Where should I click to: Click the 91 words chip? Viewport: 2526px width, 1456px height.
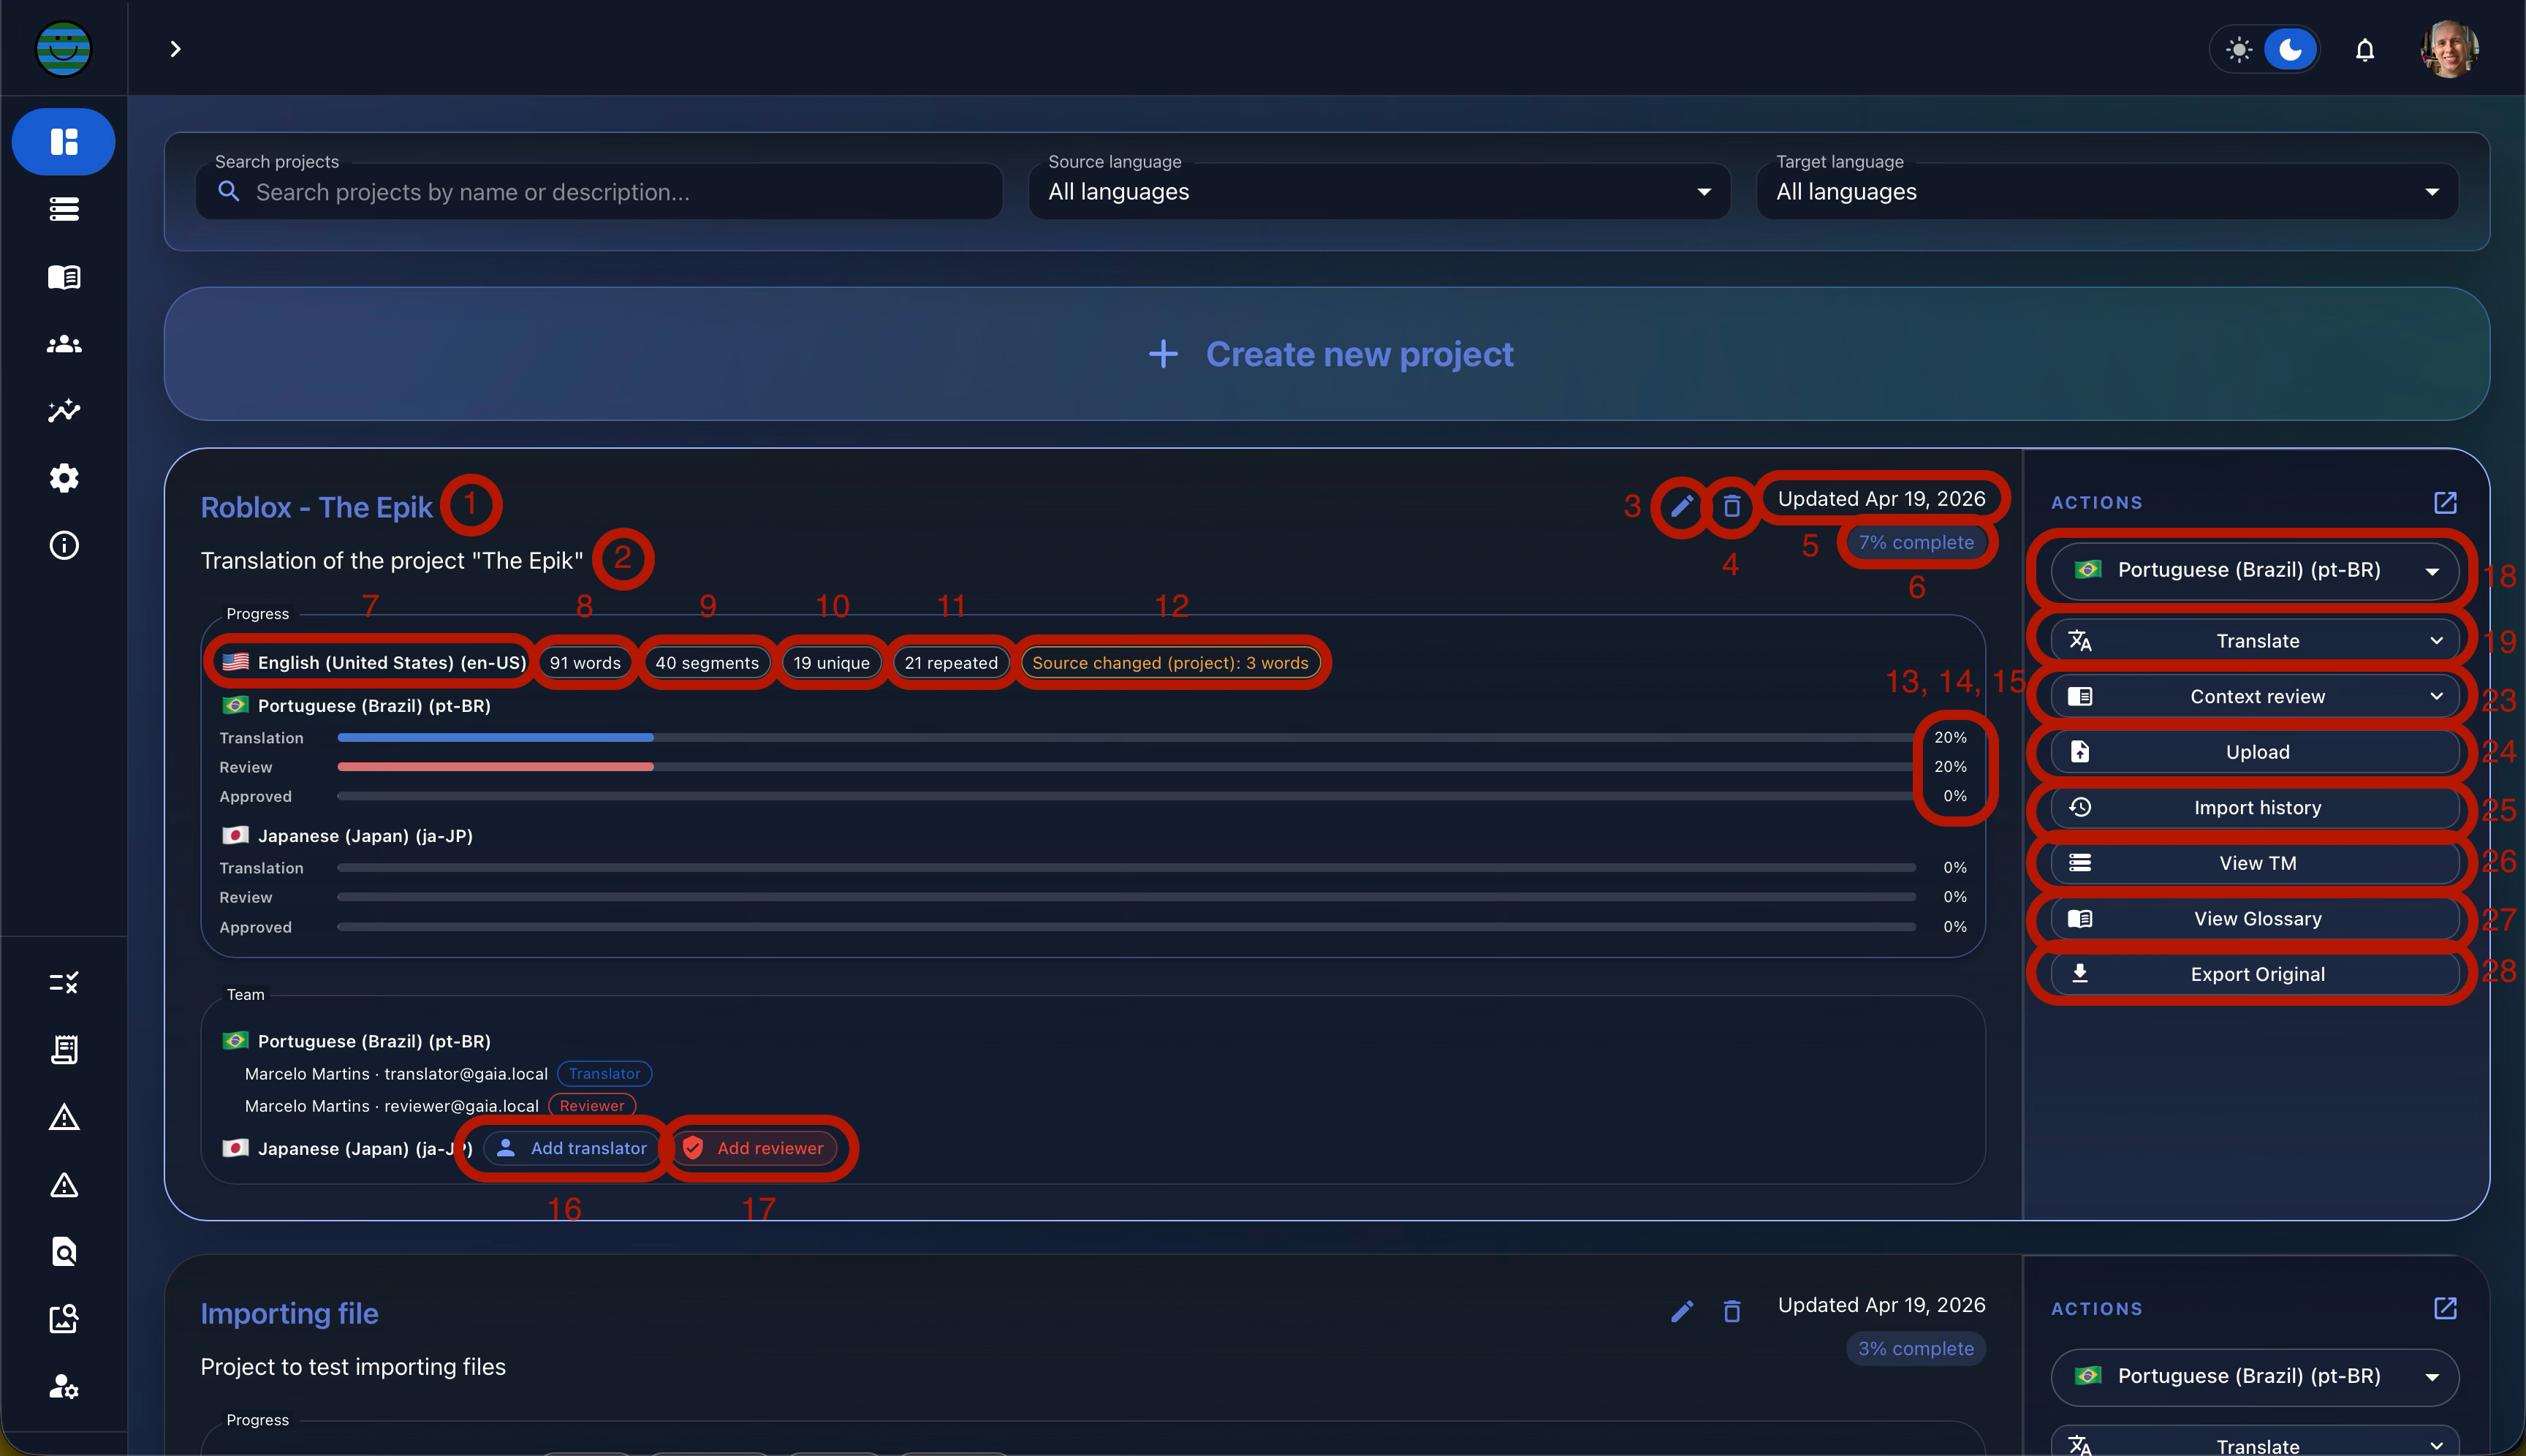(x=585, y=663)
